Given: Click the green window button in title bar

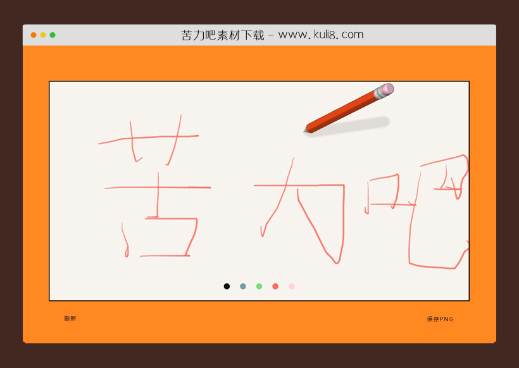Looking at the screenshot, I should tap(53, 35).
